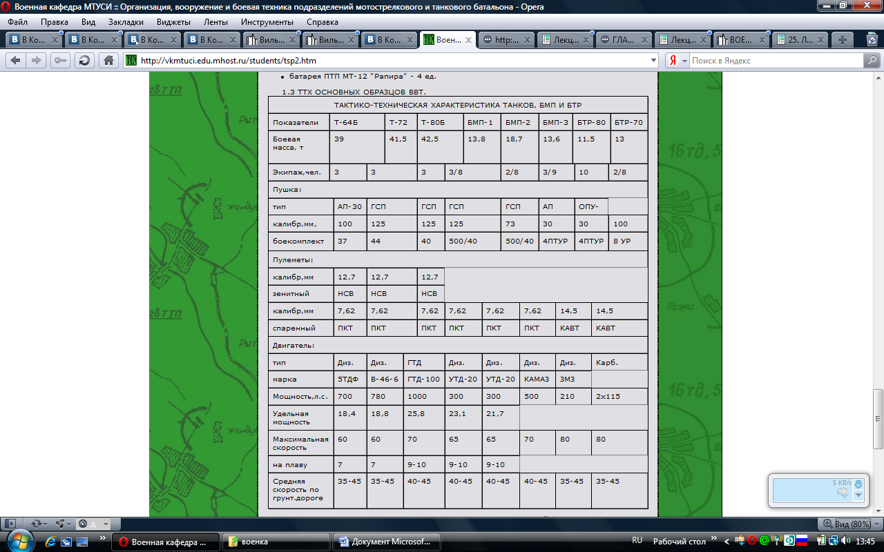The height and width of the screenshot is (552, 884).
Task: Click the green @ agent tray icon
Action: tap(764, 541)
